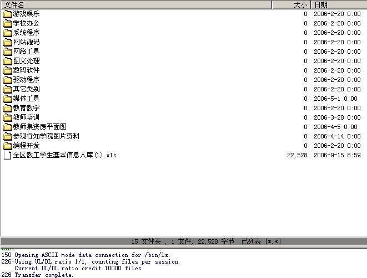The height and width of the screenshot is (278, 367).
Task: Select the 编程开发 folder entry
Action: (26, 146)
